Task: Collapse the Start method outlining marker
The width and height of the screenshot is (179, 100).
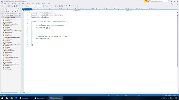Action: point(31,28)
